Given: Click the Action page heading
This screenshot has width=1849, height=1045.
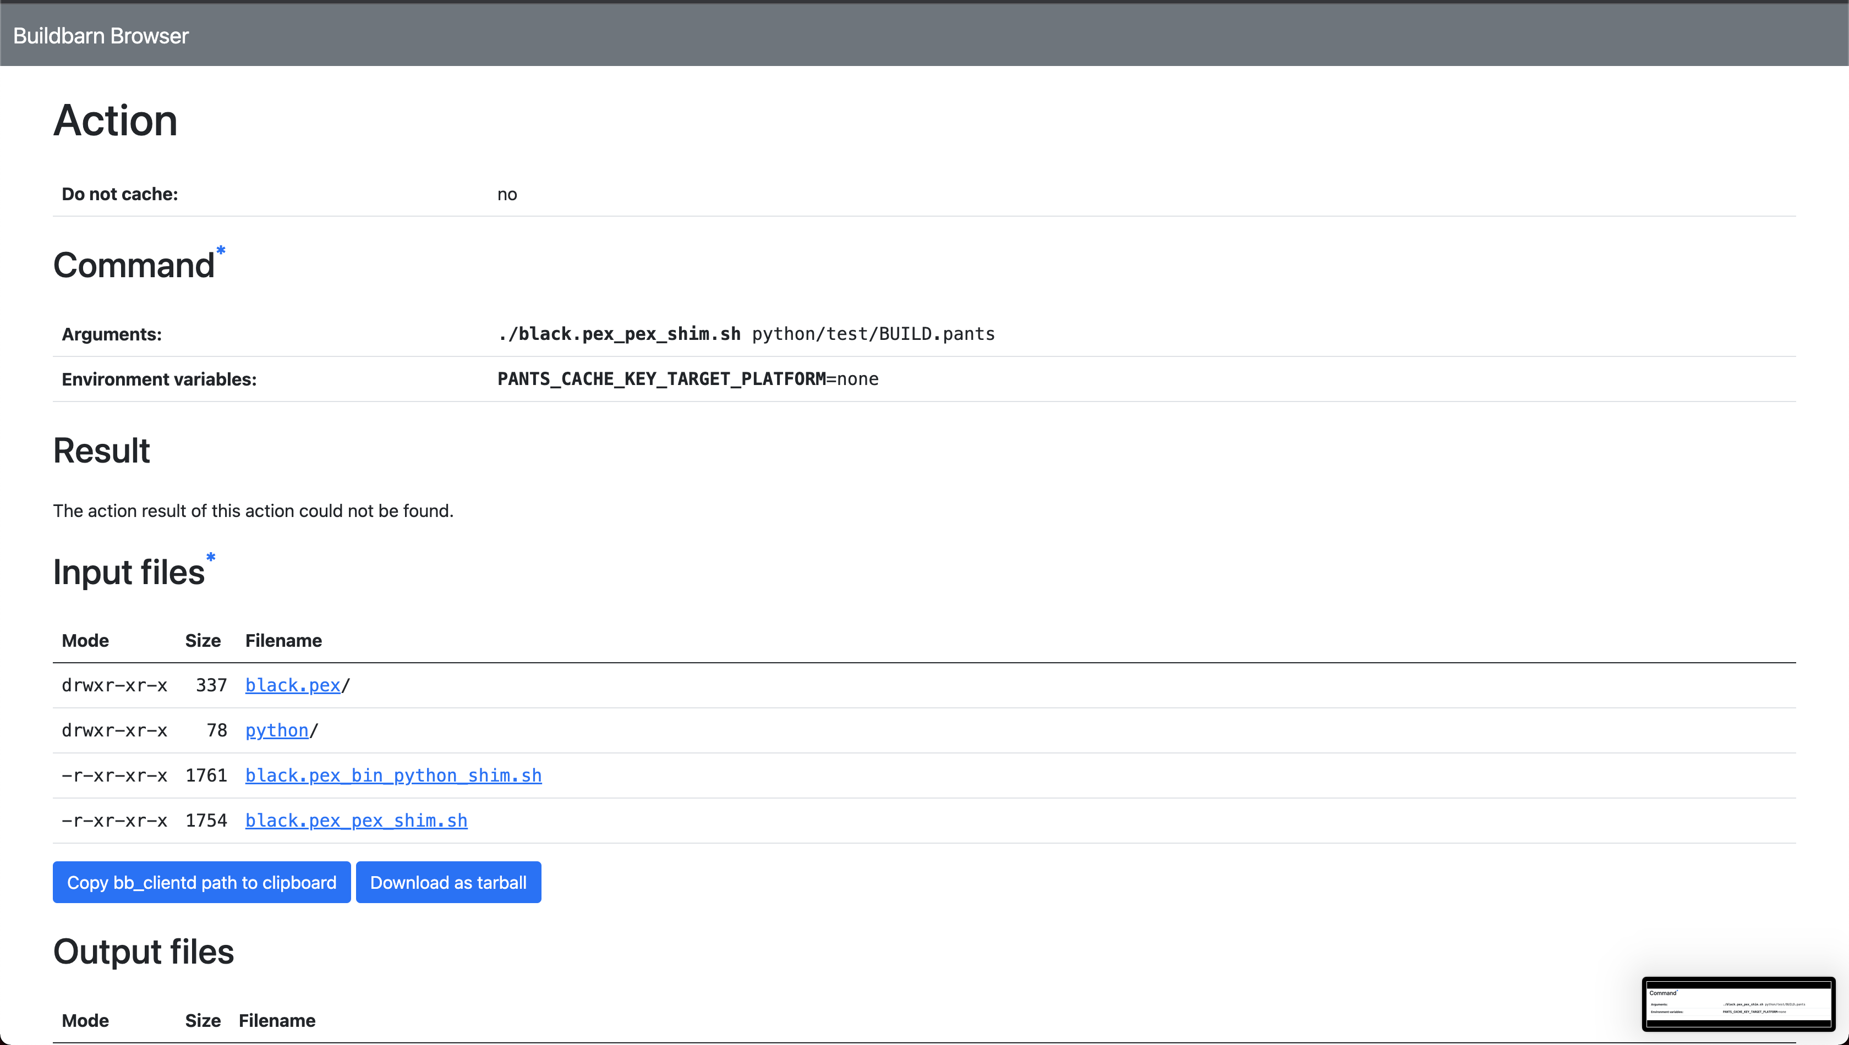Looking at the screenshot, I should 115,120.
